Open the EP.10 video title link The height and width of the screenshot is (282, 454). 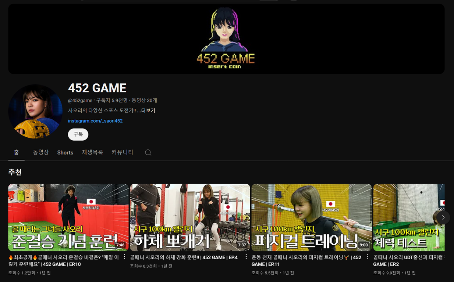click(64, 261)
